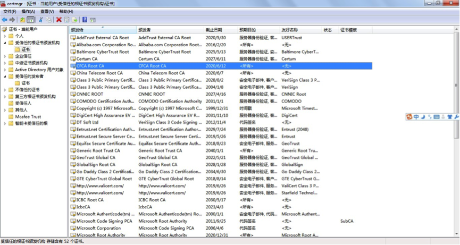This screenshot has height=245, width=460.
Task: Expand the 不信任的证书 node
Action: [x=5, y=90]
